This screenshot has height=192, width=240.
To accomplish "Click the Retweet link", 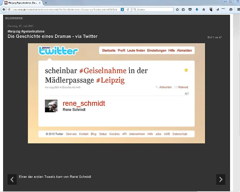I will [183, 87].
